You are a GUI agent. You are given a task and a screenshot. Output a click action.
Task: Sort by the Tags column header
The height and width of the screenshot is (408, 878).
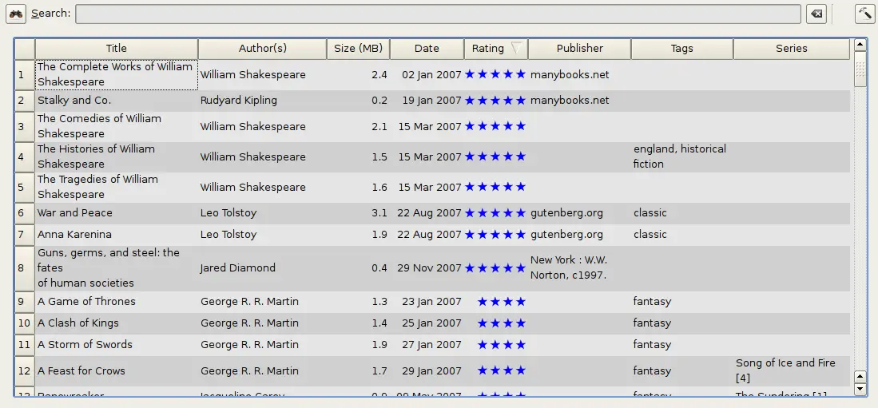pyautogui.click(x=682, y=49)
